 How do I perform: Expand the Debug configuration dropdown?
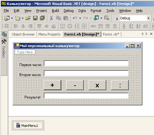coord(148,18)
